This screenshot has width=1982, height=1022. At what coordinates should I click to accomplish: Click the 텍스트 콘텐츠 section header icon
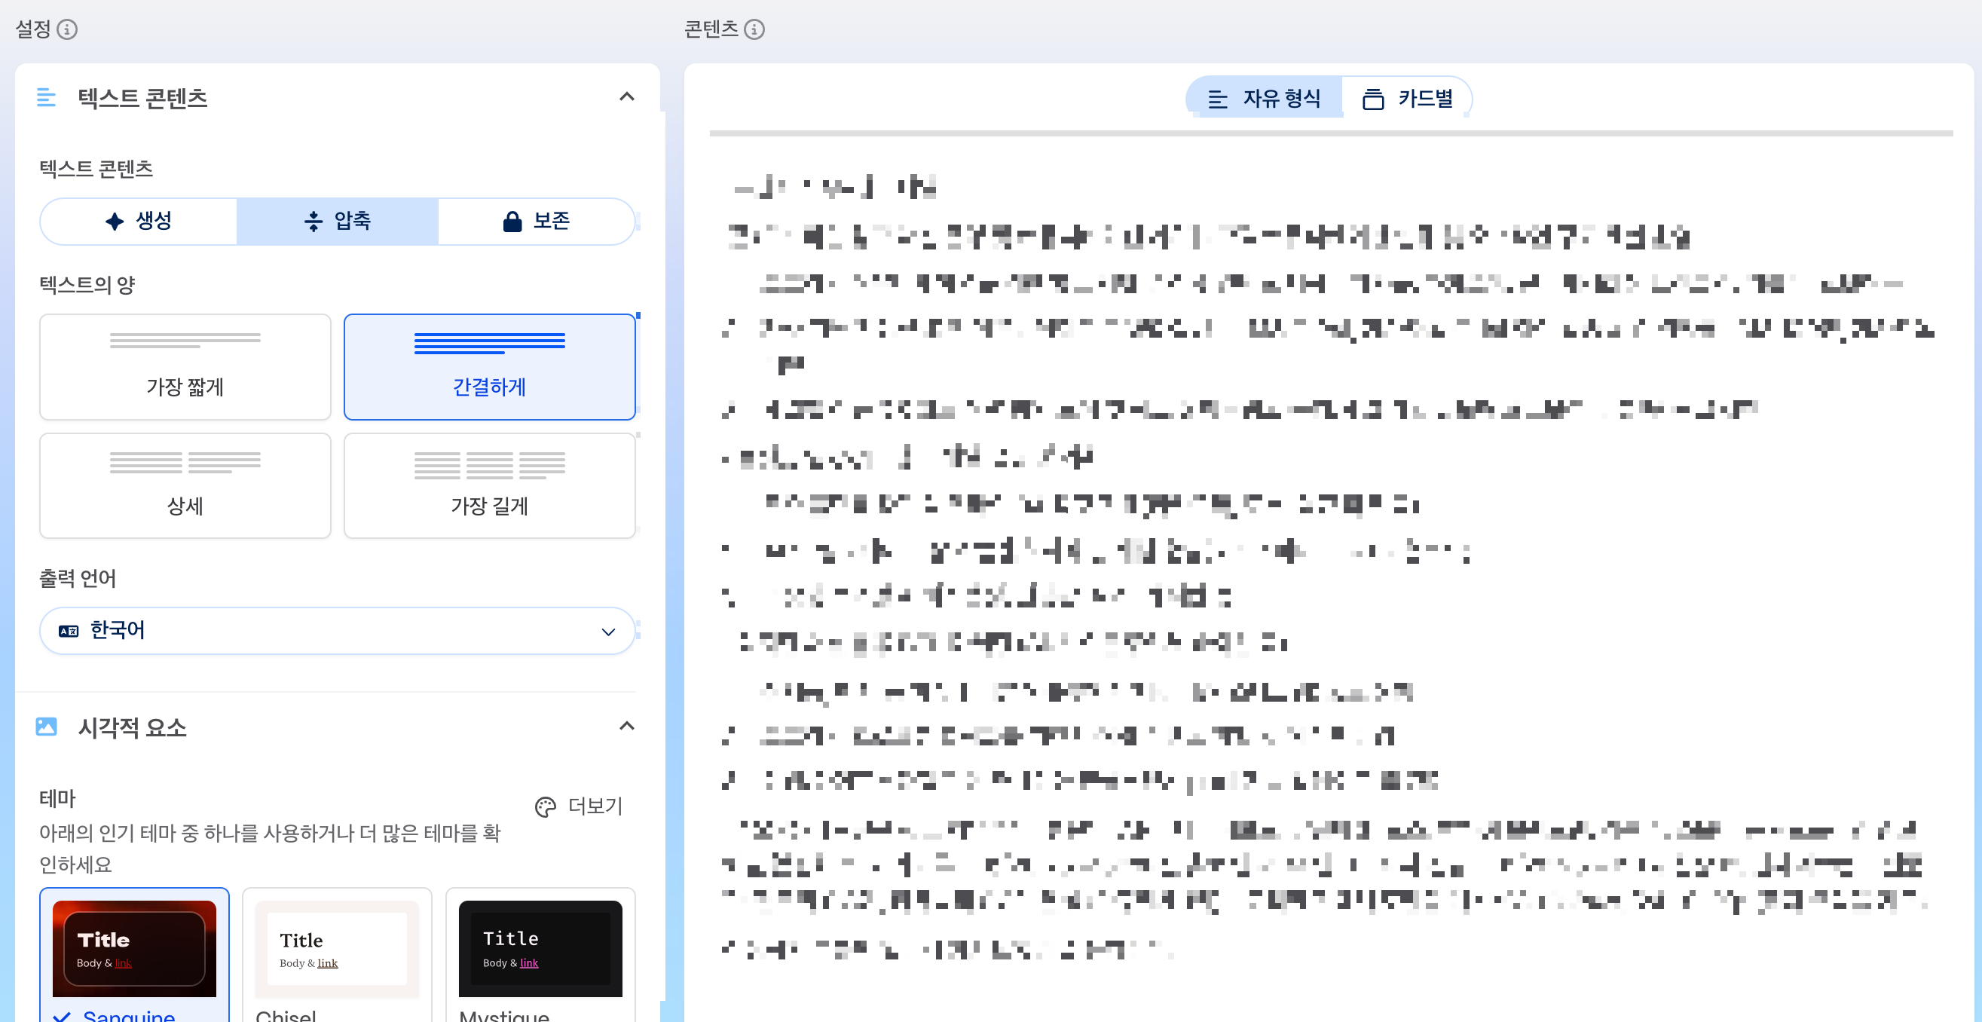pyautogui.click(x=46, y=98)
